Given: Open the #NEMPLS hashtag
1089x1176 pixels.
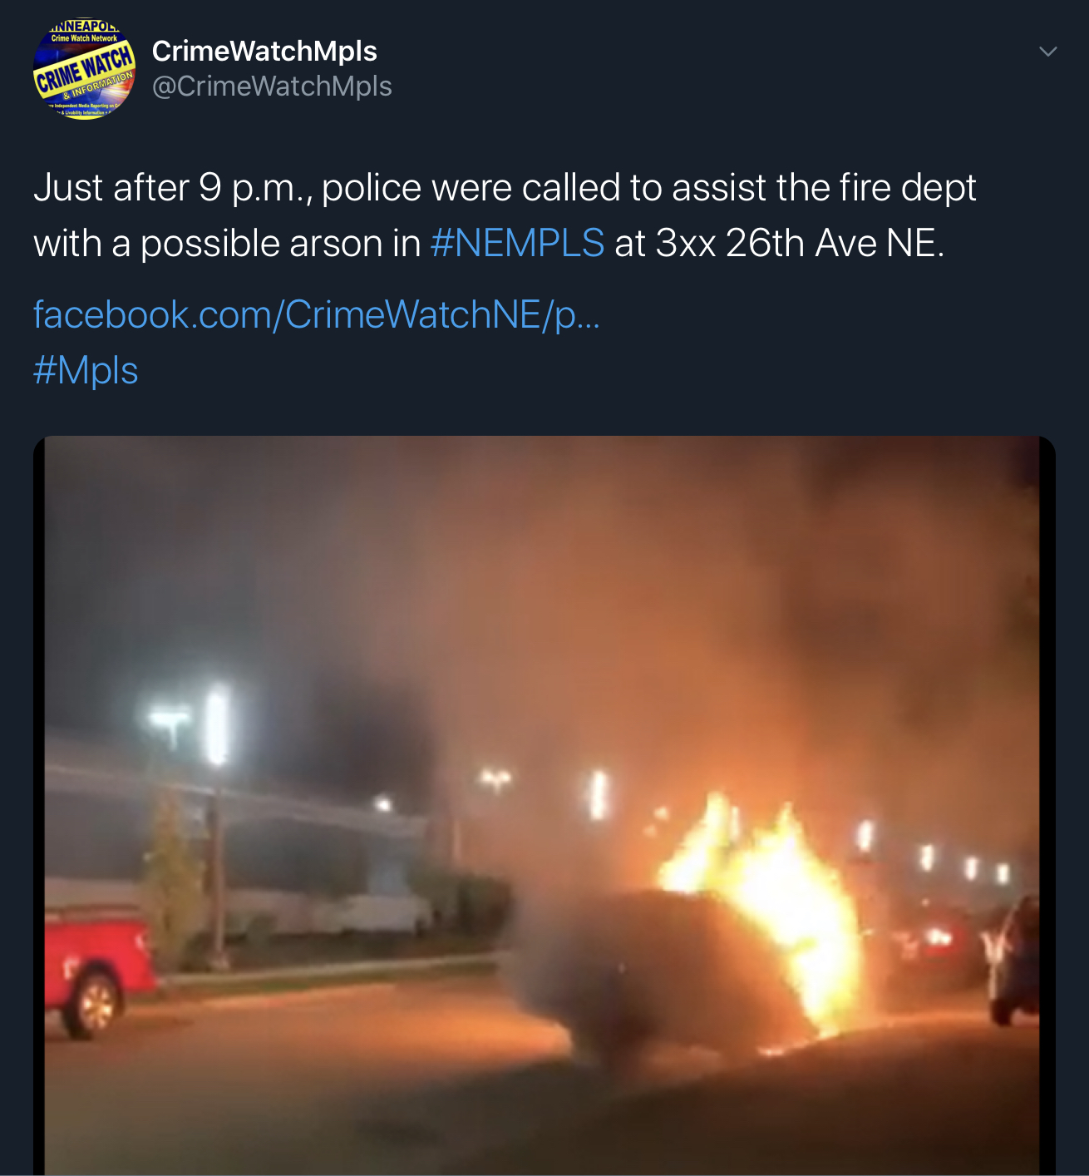Looking at the screenshot, I should pos(517,244).
